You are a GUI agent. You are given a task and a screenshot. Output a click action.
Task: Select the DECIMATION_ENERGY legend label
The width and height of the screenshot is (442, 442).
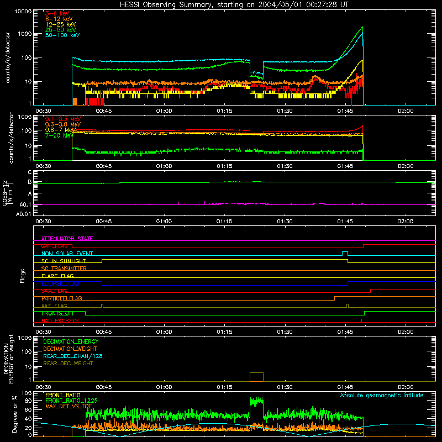[x=71, y=341]
